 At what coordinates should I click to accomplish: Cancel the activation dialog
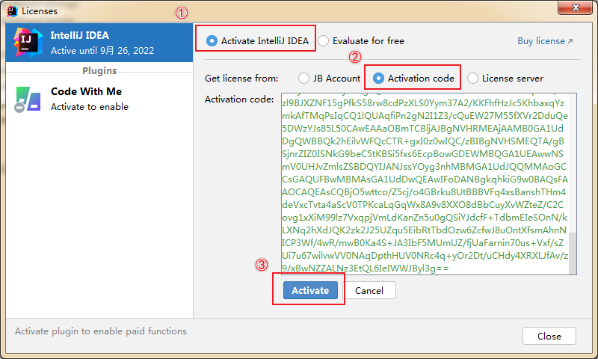(x=369, y=290)
